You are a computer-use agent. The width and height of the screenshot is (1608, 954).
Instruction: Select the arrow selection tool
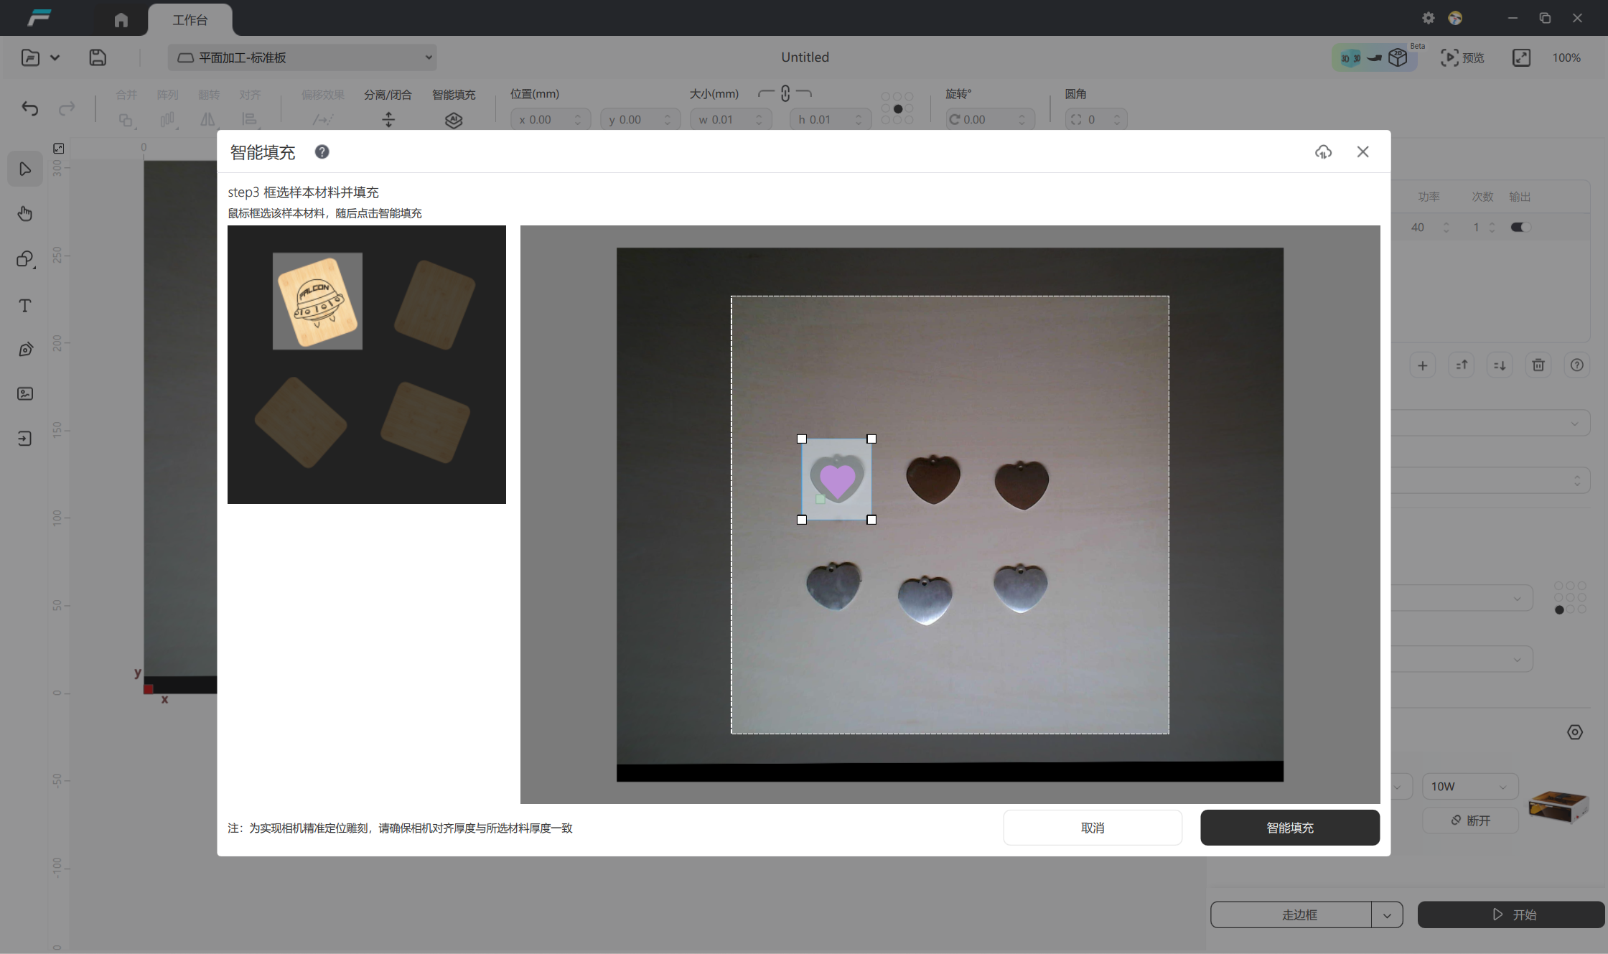(25, 169)
